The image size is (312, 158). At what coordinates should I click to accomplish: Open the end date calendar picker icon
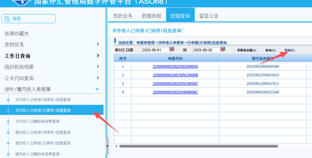[x=223, y=50]
